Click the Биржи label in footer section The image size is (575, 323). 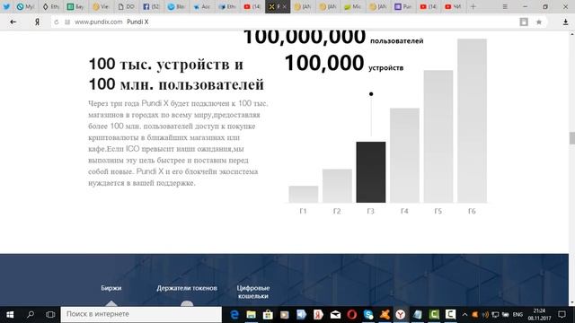(x=111, y=288)
